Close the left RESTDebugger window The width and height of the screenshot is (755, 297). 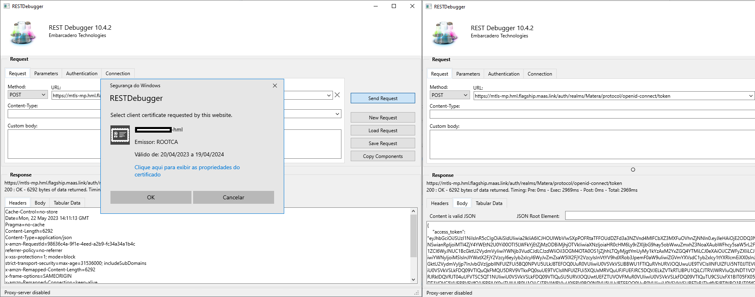click(412, 6)
